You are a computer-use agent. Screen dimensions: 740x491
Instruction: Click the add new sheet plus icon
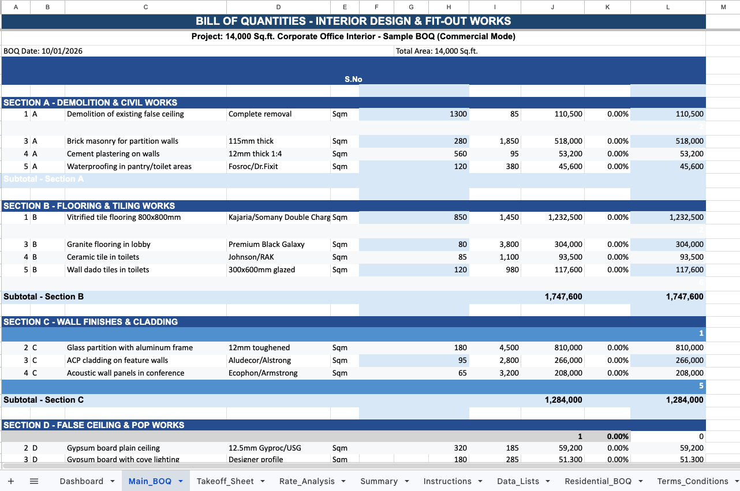point(11,481)
